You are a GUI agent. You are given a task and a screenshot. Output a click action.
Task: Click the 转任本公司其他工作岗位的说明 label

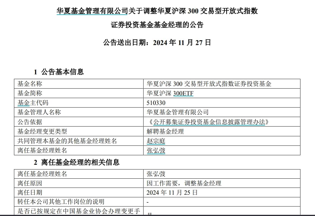pyautogui.click(x=61, y=202)
